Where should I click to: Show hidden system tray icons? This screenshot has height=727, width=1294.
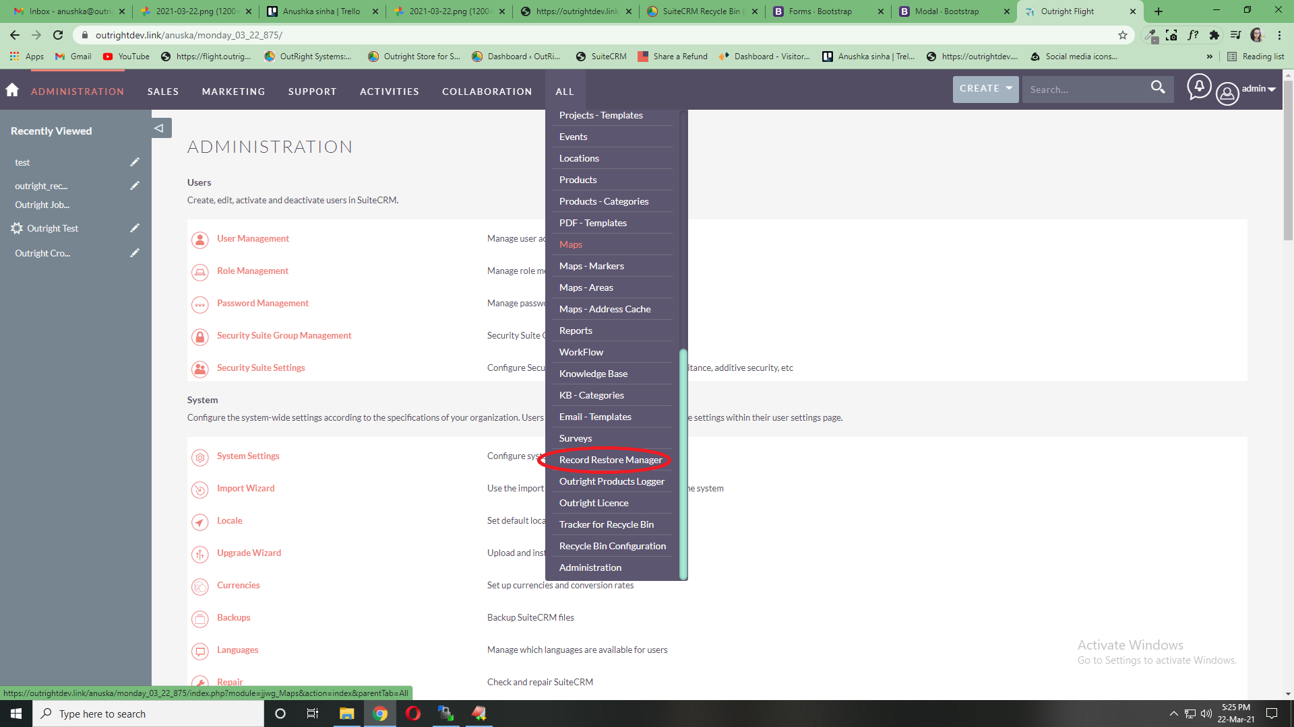coord(1174,714)
